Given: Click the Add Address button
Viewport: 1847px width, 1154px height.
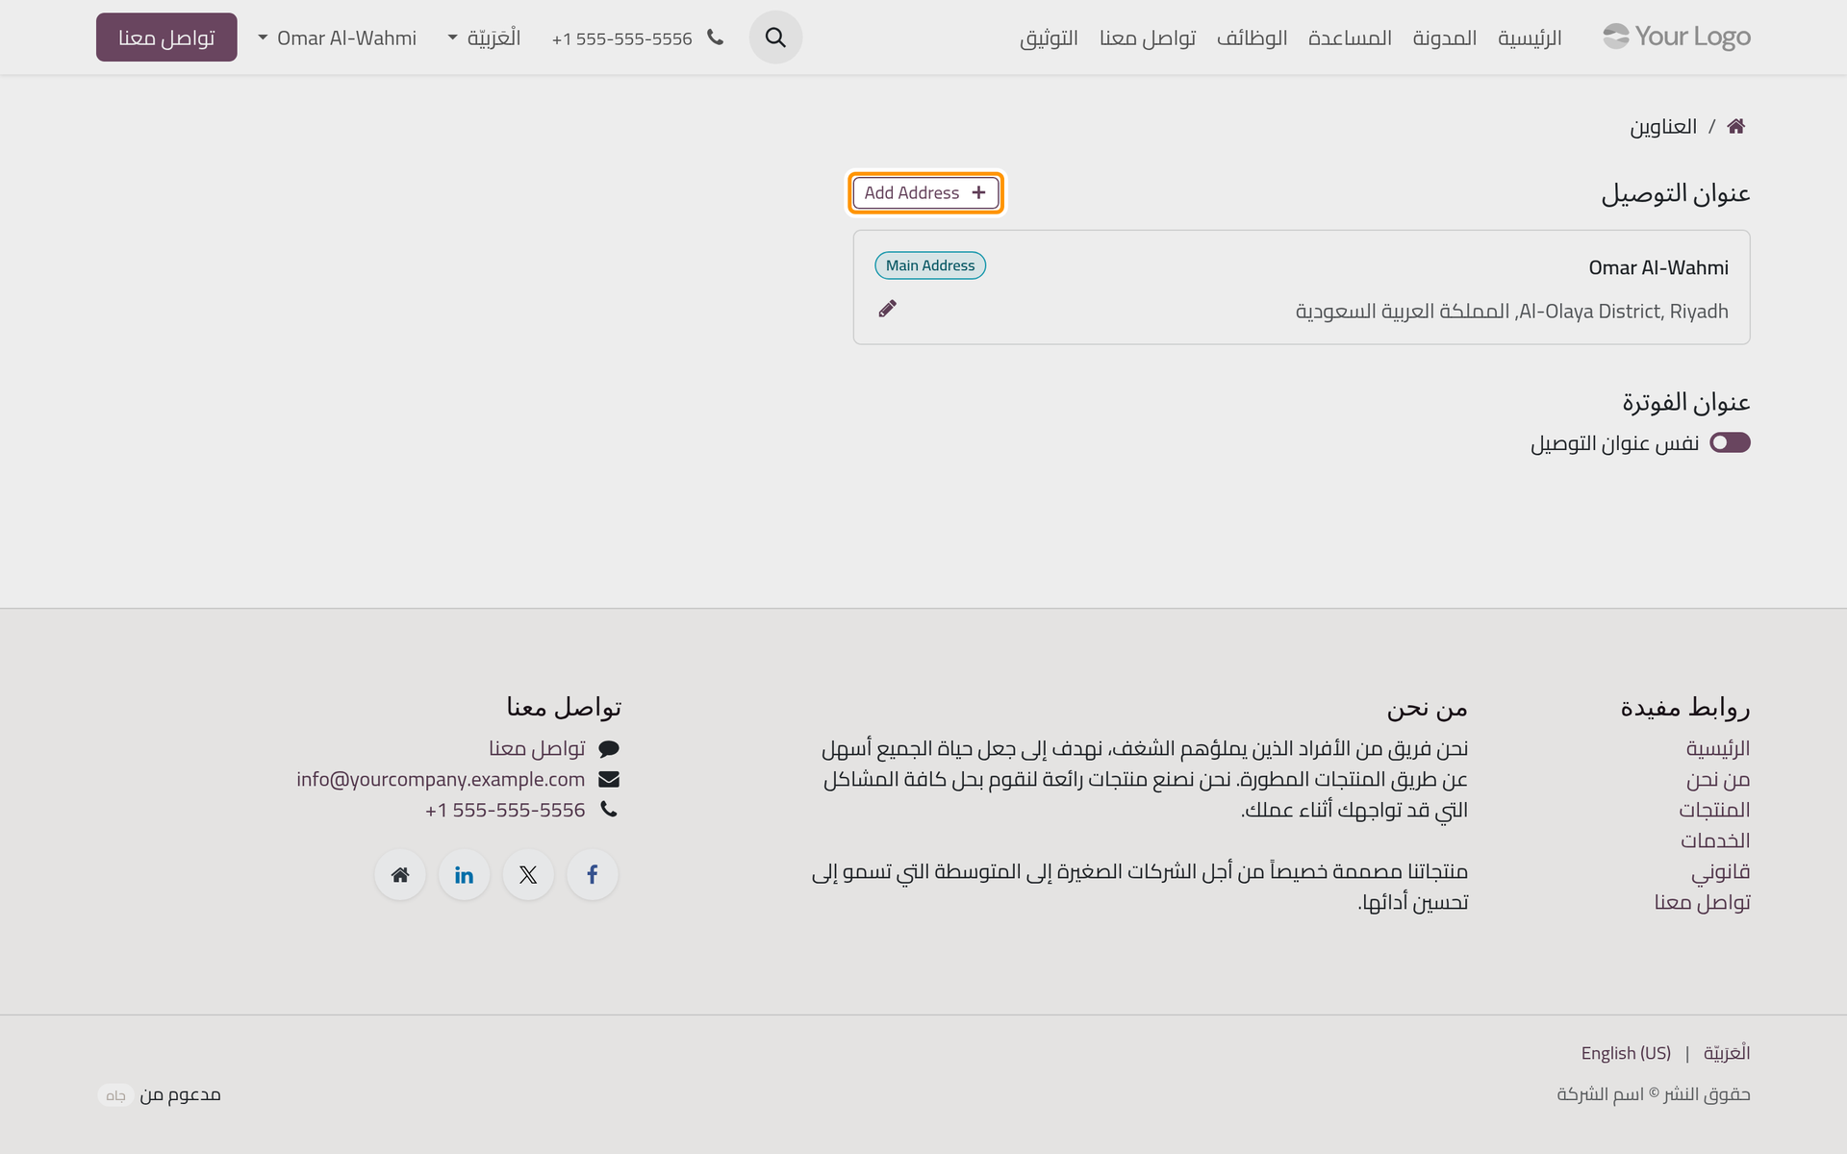Looking at the screenshot, I should click(x=925, y=192).
